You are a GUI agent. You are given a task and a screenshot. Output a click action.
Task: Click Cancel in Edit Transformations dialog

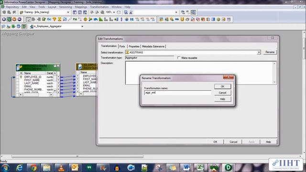[x=233, y=142]
